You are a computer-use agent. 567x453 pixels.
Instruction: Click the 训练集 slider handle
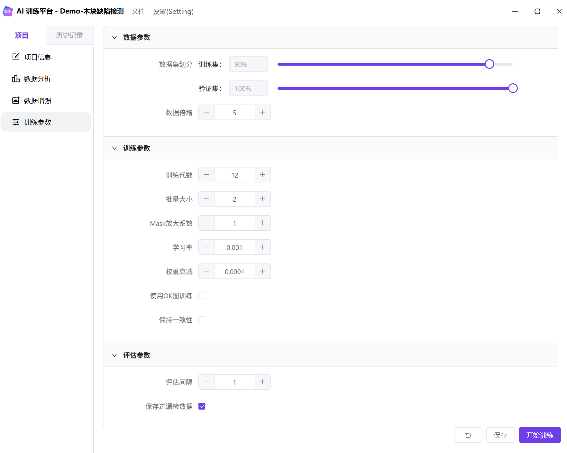pos(489,64)
